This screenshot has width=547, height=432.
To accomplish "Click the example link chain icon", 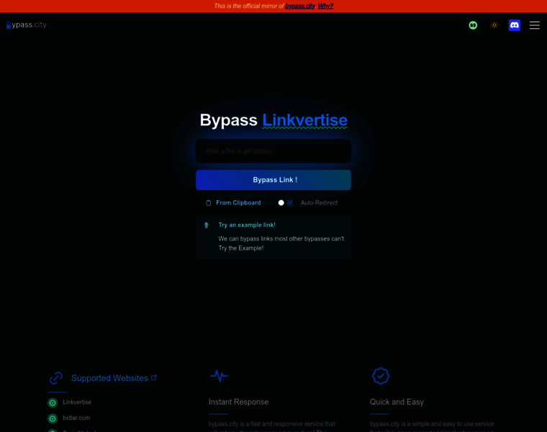I will point(207,225).
